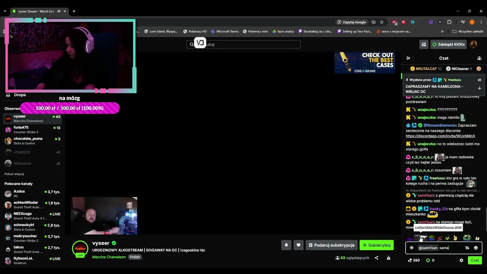
Task: Send message with green Czat button
Action: tap(475, 260)
